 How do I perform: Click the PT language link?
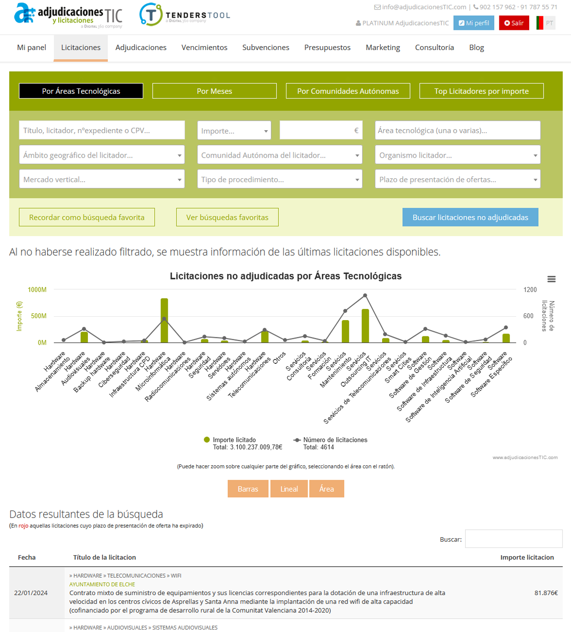[549, 23]
